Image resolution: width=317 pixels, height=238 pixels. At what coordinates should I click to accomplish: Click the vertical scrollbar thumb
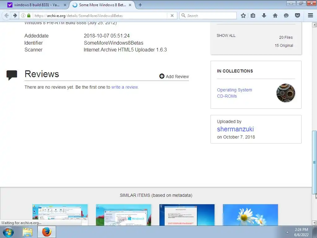pyautogui.click(x=314, y=162)
